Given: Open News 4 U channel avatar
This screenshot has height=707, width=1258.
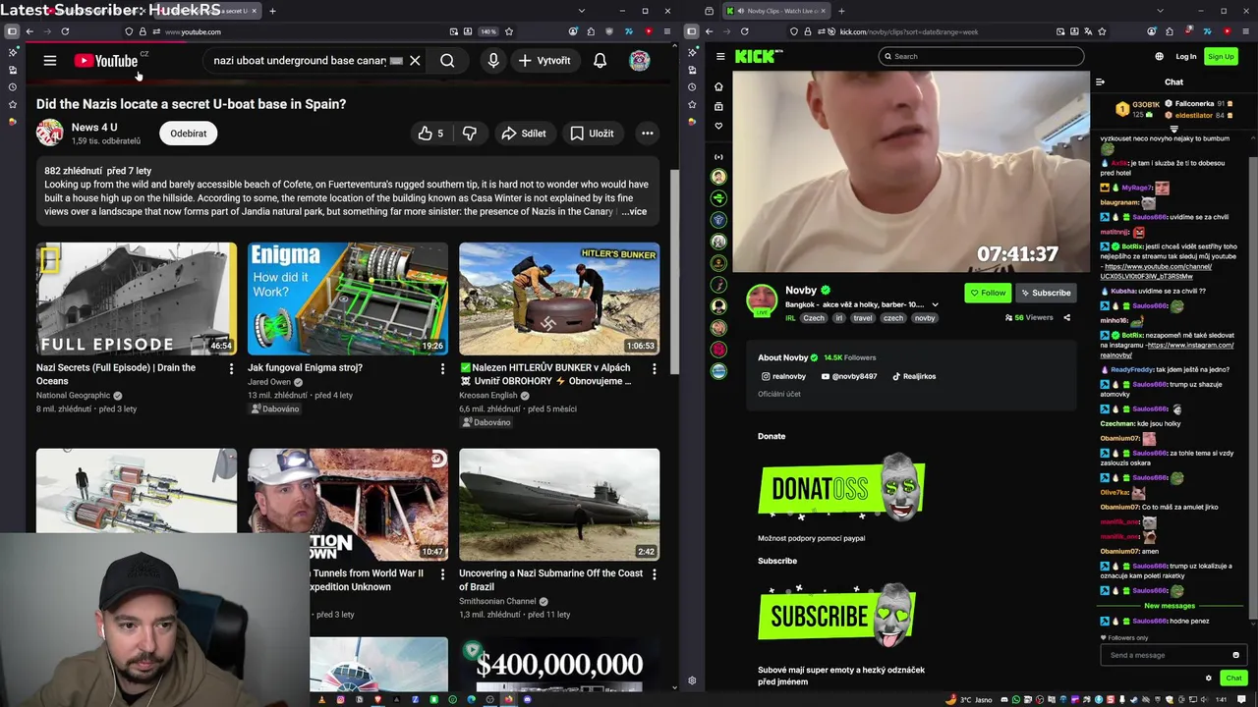Looking at the screenshot, I should pos(50,133).
